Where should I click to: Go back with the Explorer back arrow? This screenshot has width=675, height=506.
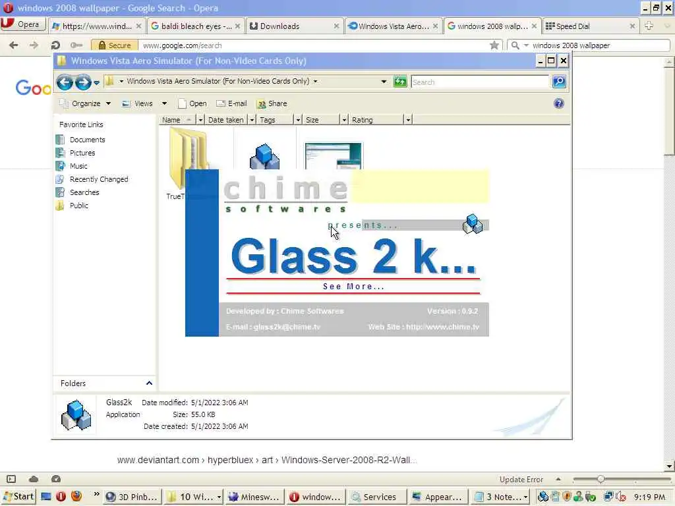tap(65, 82)
